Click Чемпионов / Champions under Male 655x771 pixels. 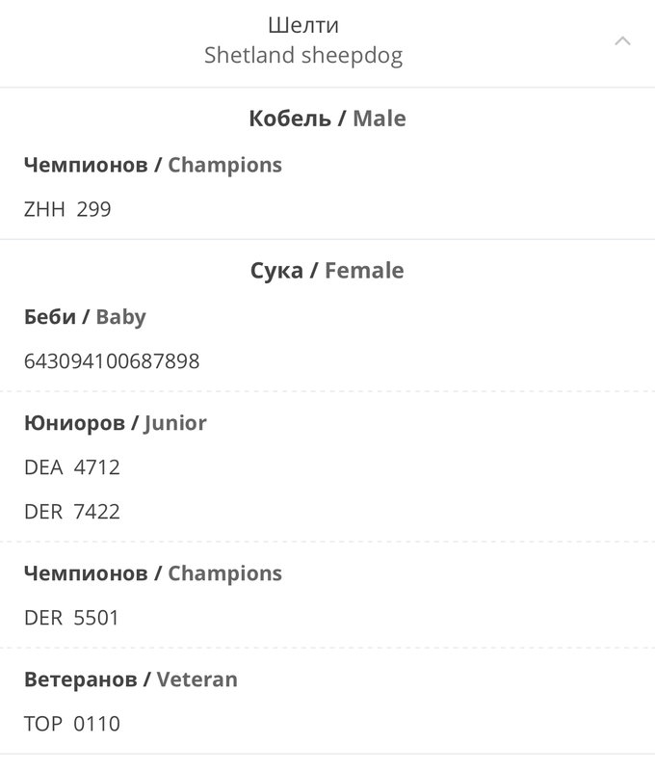tap(153, 165)
